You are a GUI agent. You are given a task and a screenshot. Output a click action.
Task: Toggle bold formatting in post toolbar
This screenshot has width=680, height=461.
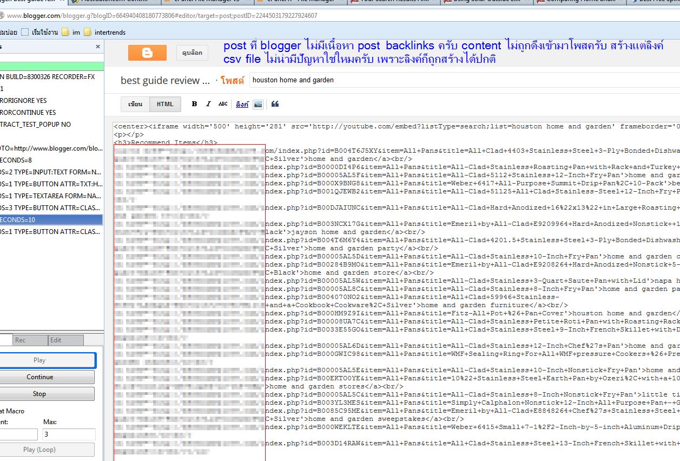click(195, 104)
